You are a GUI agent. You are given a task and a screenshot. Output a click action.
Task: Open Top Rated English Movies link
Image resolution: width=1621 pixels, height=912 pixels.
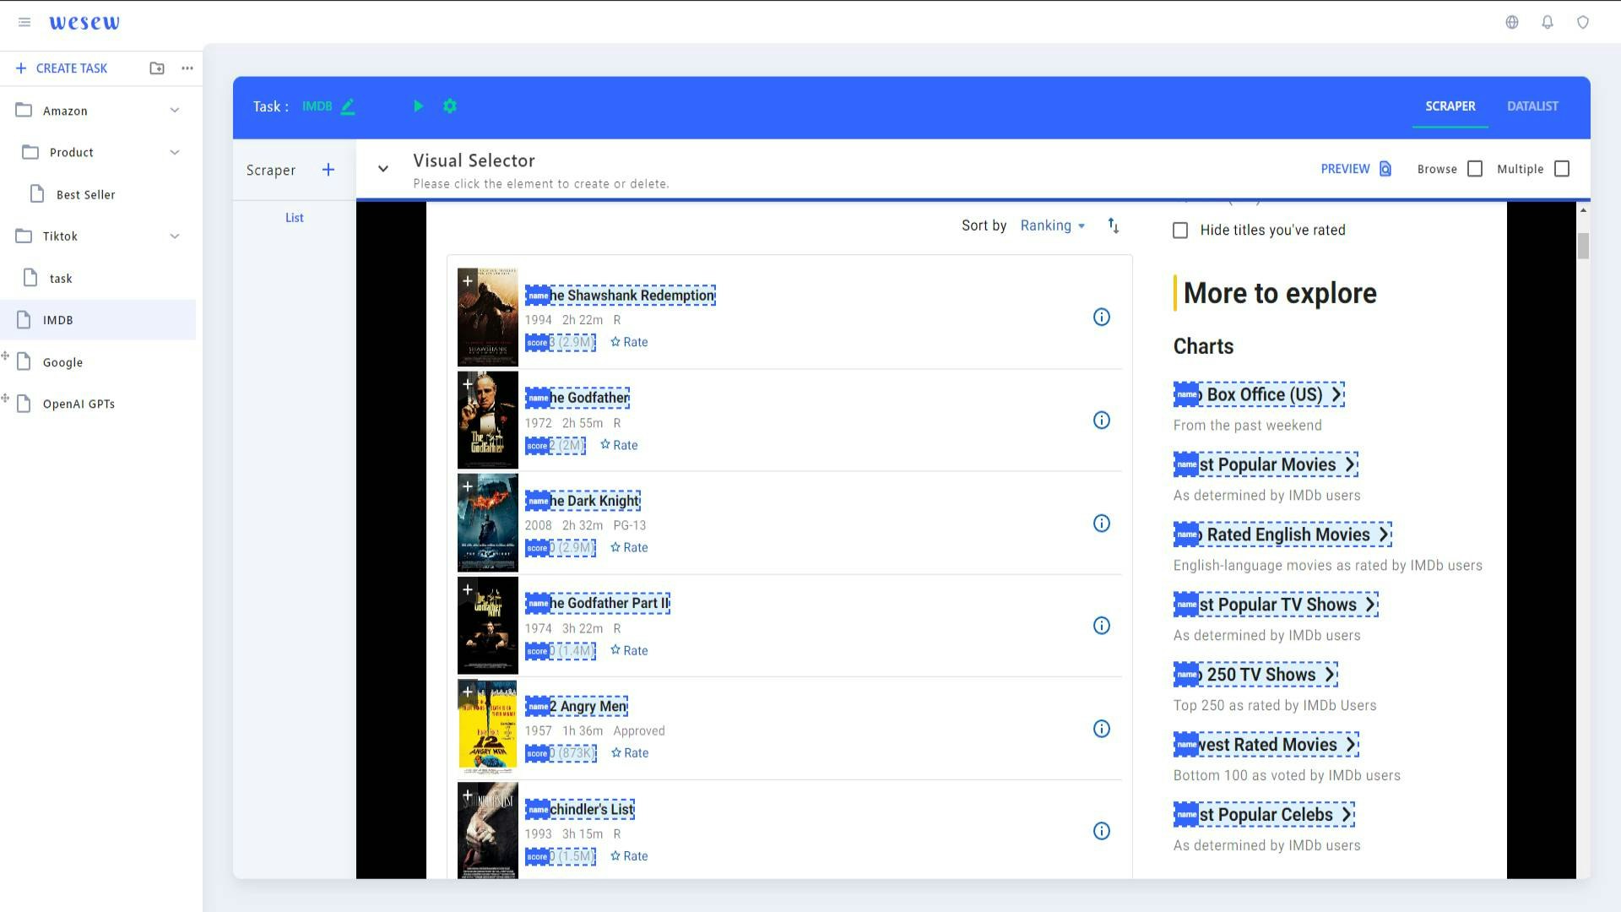pos(1282,535)
